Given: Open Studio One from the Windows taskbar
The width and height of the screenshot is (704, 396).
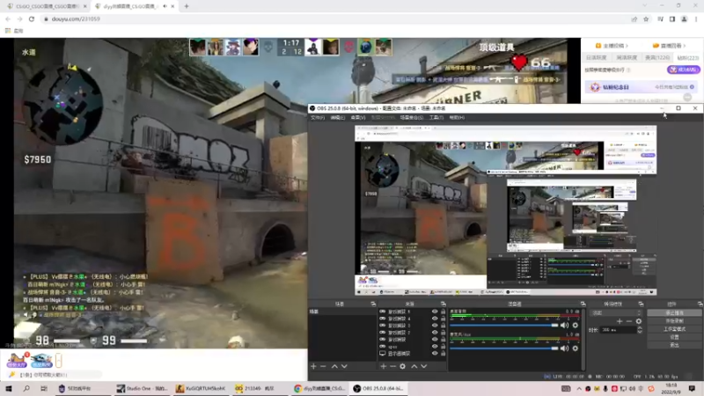Looking at the screenshot, I should click(x=142, y=388).
